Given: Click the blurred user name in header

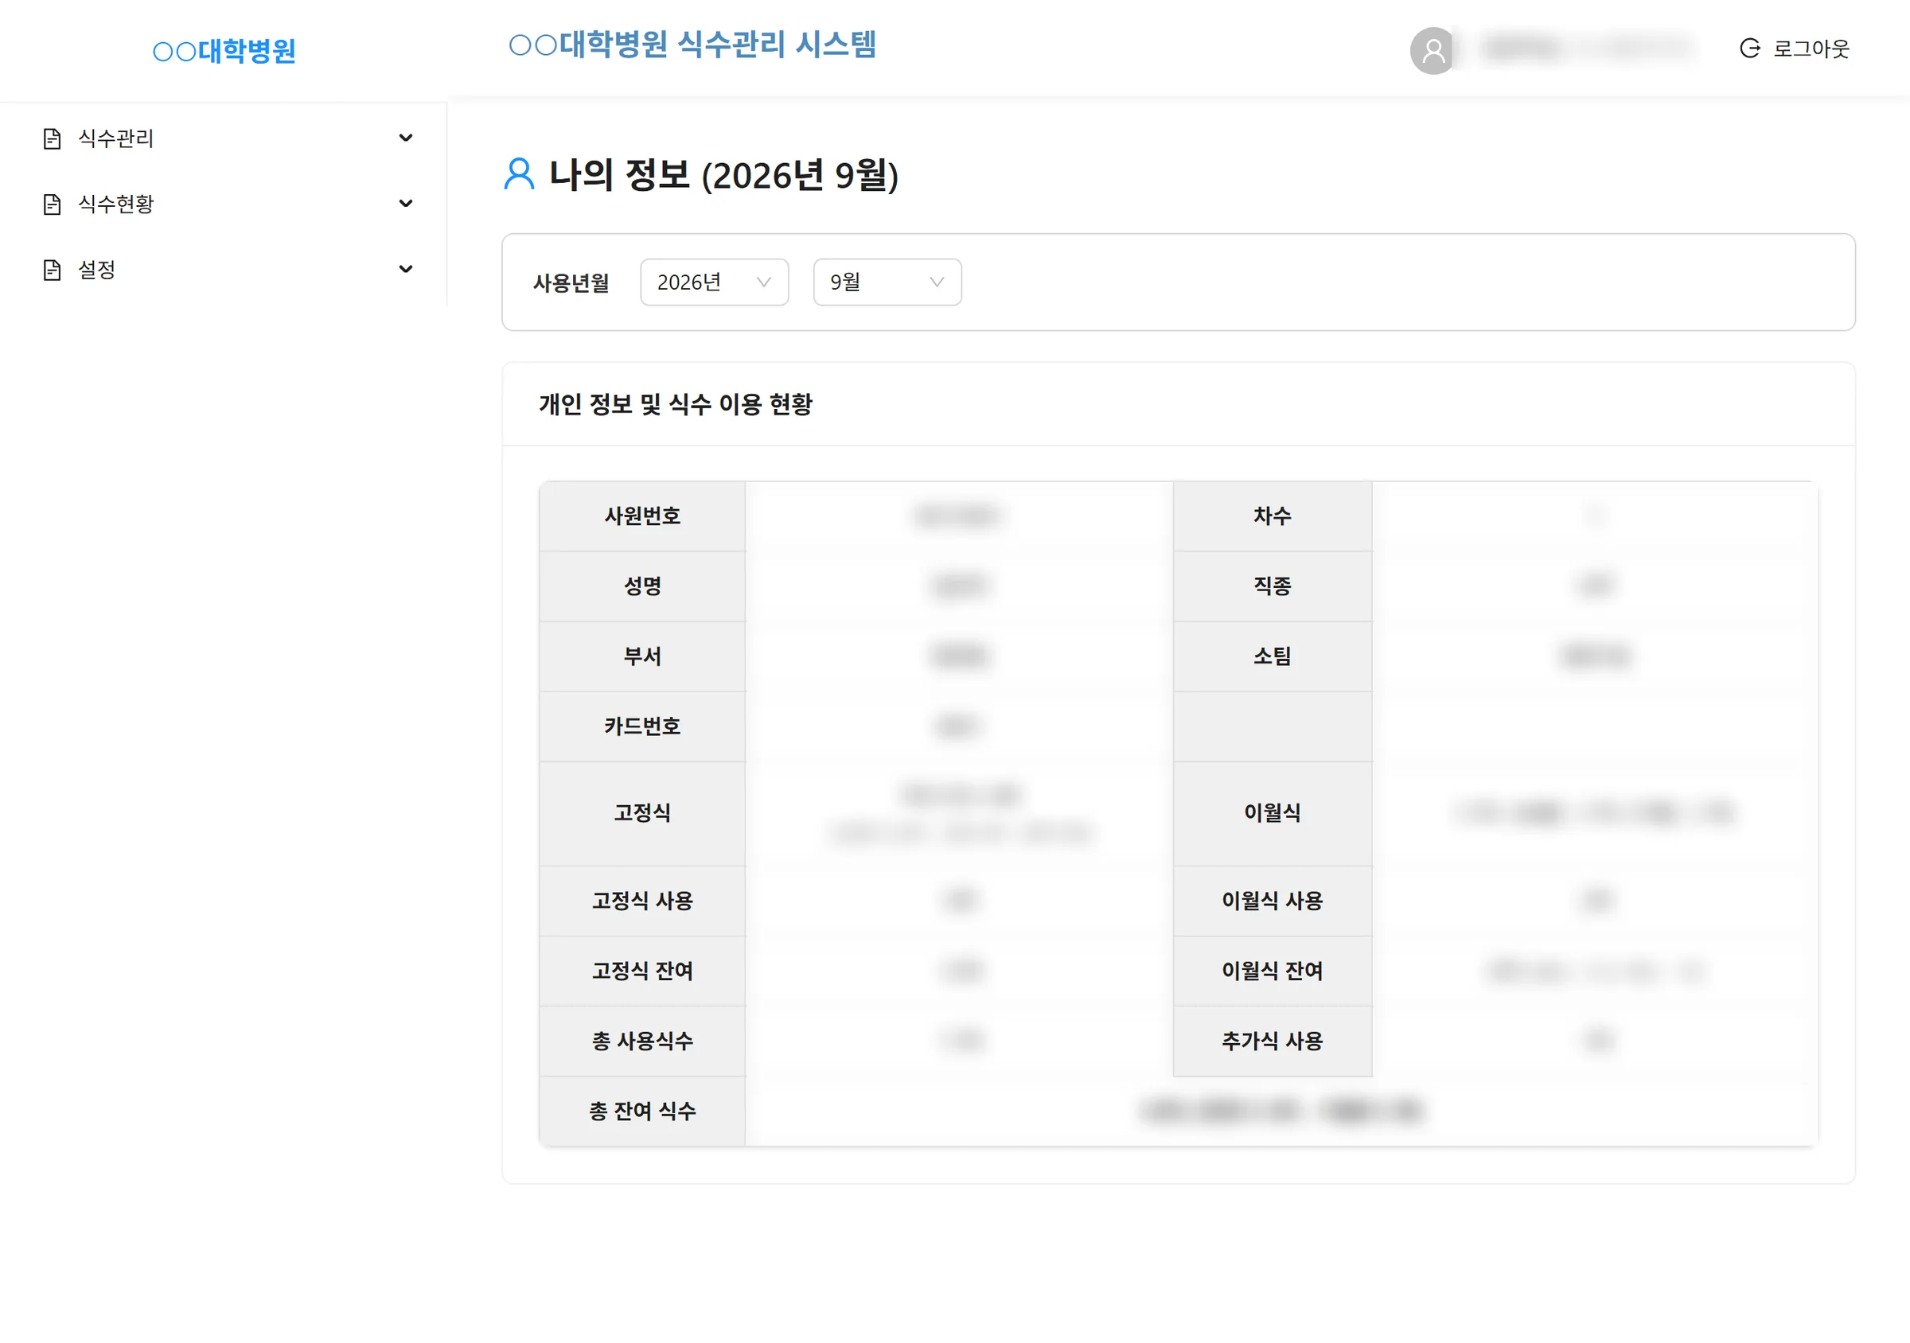Looking at the screenshot, I should pos(1585,49).
